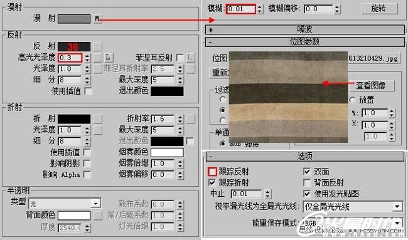Click the L button beside 菲涅耳反射 checkbox
The image size is (408, 240).
[x=190, y=58]
